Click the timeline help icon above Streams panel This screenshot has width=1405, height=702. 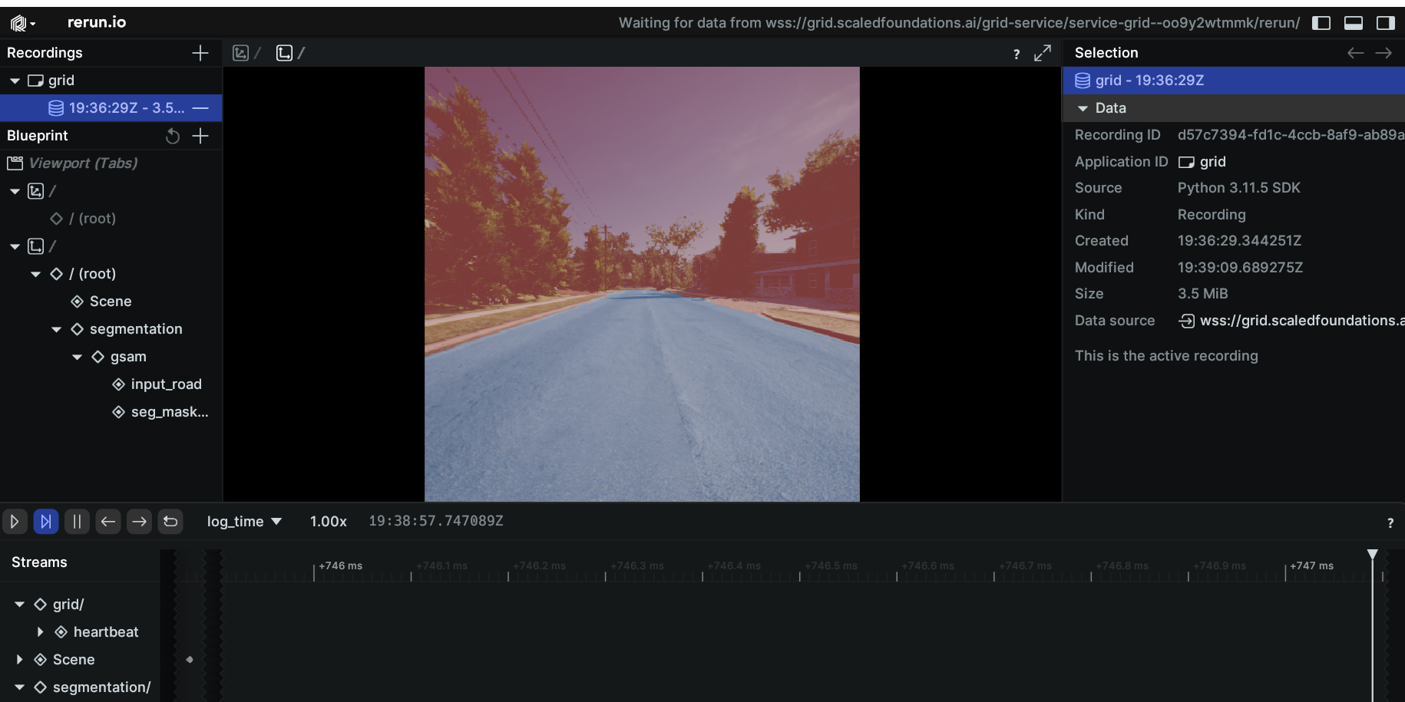pos(1390,522)
